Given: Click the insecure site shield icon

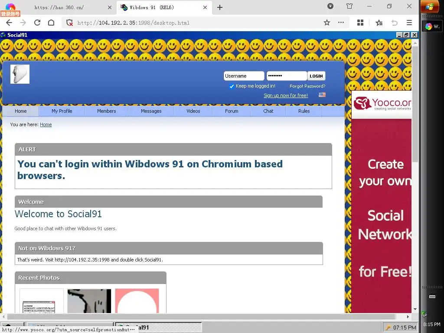Looking at the screenshot, I should tap(69, 23).
